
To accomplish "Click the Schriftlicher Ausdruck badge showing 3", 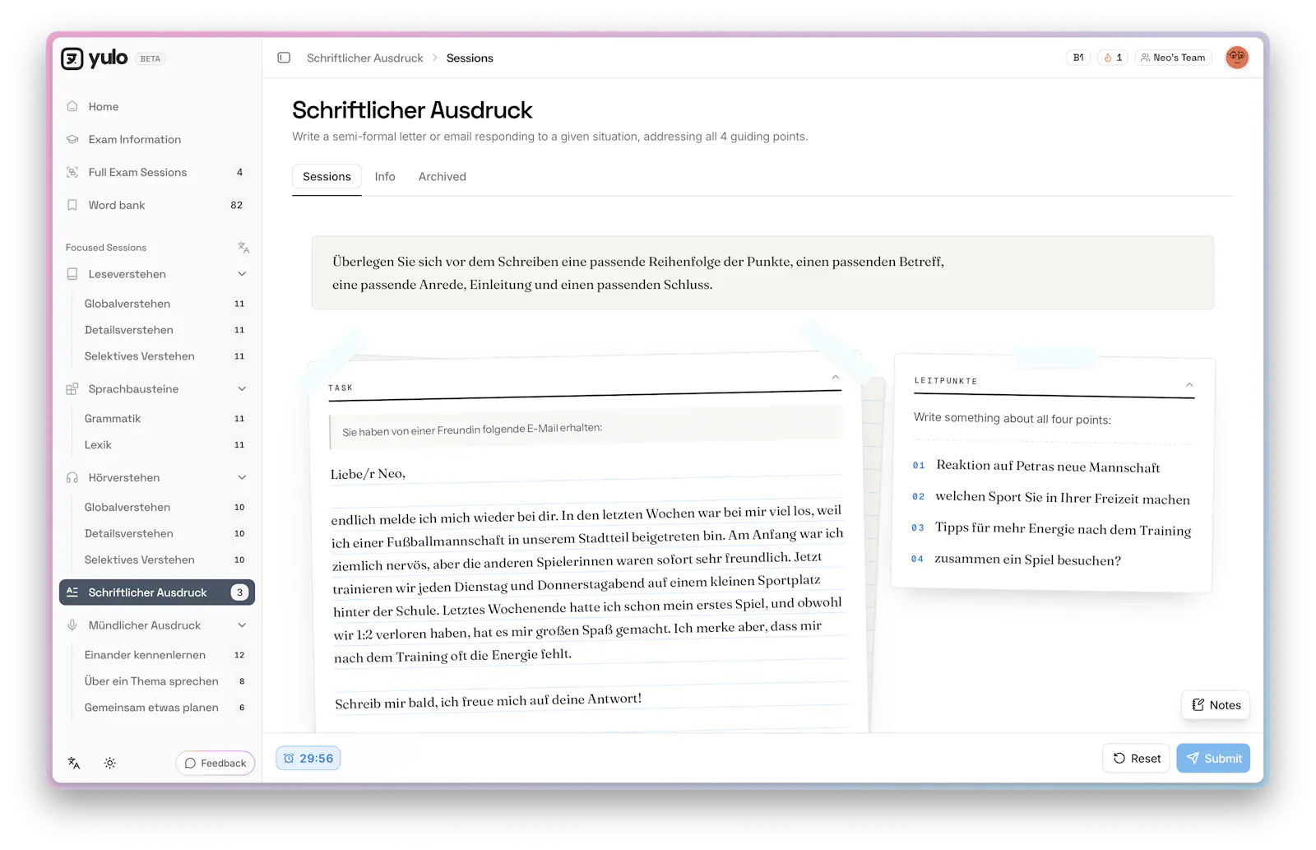I will (239, 592).
